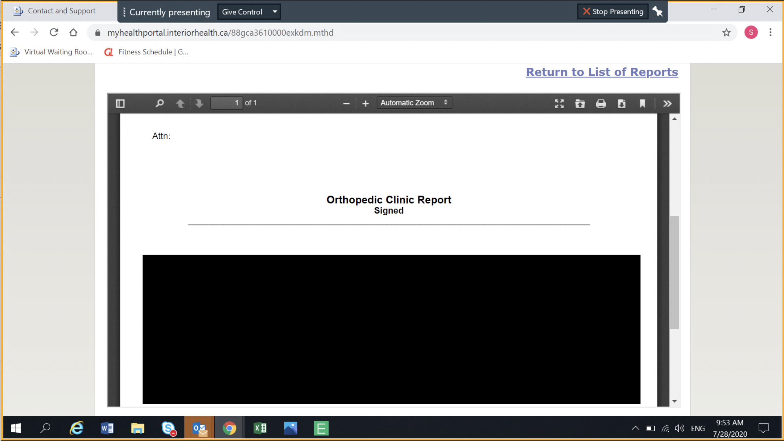This screenshot has width=784, height=441.
Task: Click the PDF current view bookmark icon
Action: tap(642, 104)
